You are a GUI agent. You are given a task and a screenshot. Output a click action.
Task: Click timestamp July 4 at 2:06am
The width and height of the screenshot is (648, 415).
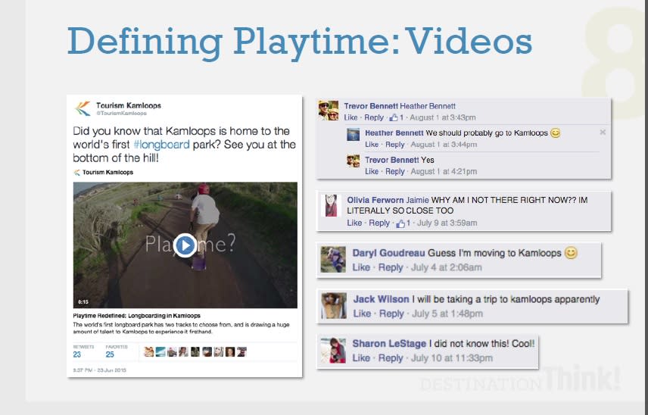point(447,267)
